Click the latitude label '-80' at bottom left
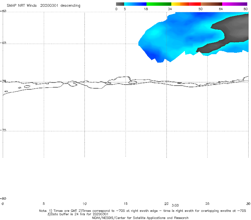The width and height of the screenshot is (251, 220). (x=3, y=199)
